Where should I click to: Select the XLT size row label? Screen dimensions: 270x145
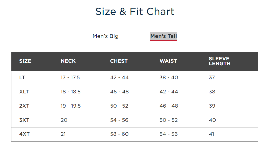24,92
